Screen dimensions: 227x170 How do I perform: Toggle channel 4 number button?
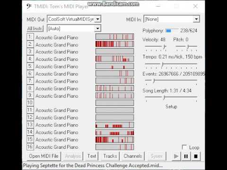(30, 59)
